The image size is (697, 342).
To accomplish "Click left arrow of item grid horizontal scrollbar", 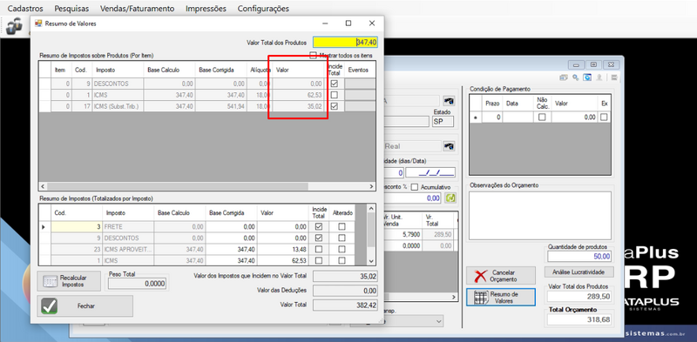I will [43, 186].
